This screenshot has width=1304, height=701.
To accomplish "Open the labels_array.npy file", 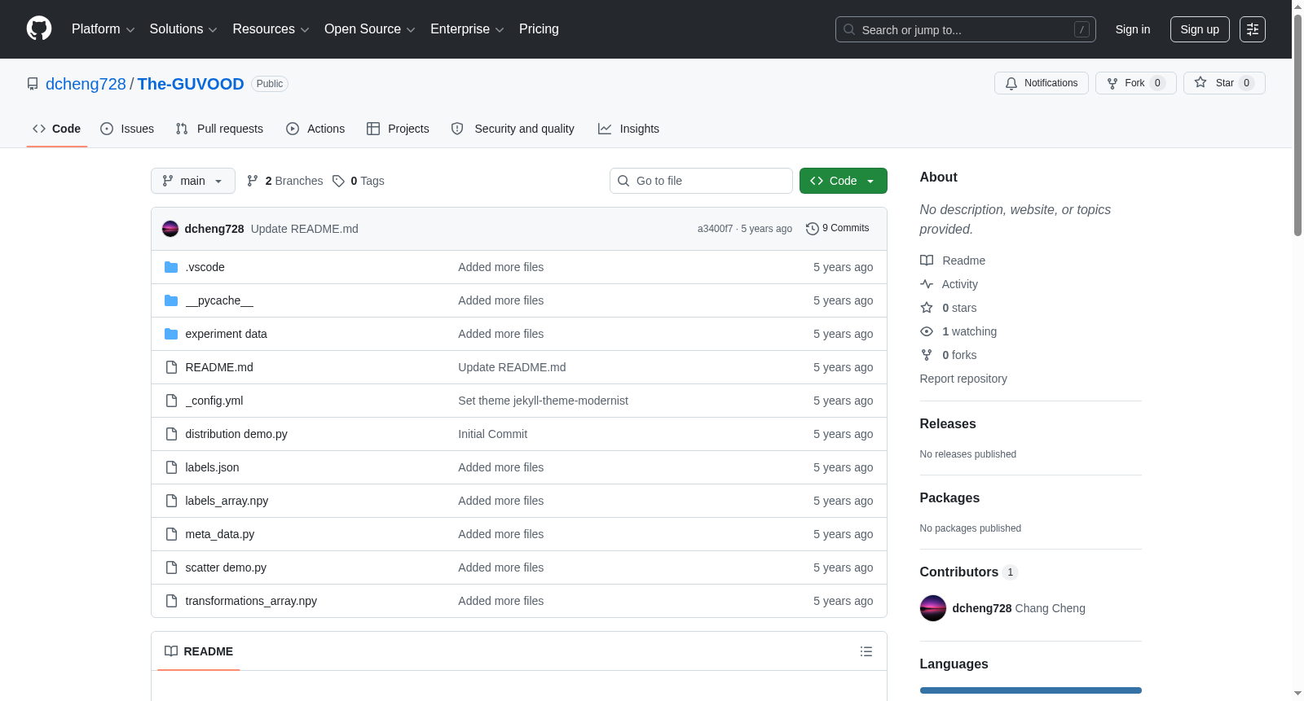I will pyautogui.click(x=227, y=501).
